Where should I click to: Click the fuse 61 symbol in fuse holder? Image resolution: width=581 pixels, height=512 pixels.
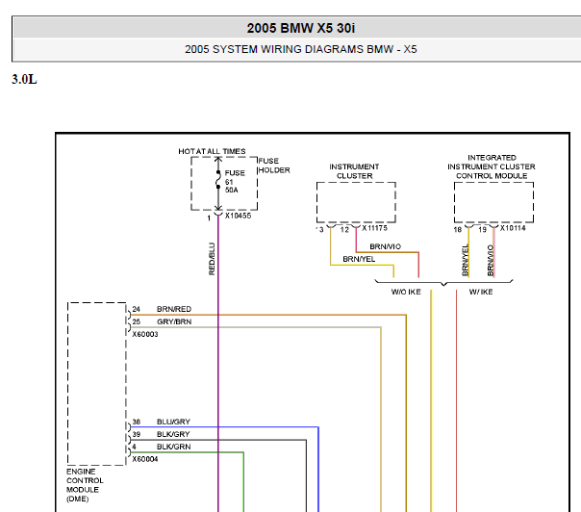point(218,180)
